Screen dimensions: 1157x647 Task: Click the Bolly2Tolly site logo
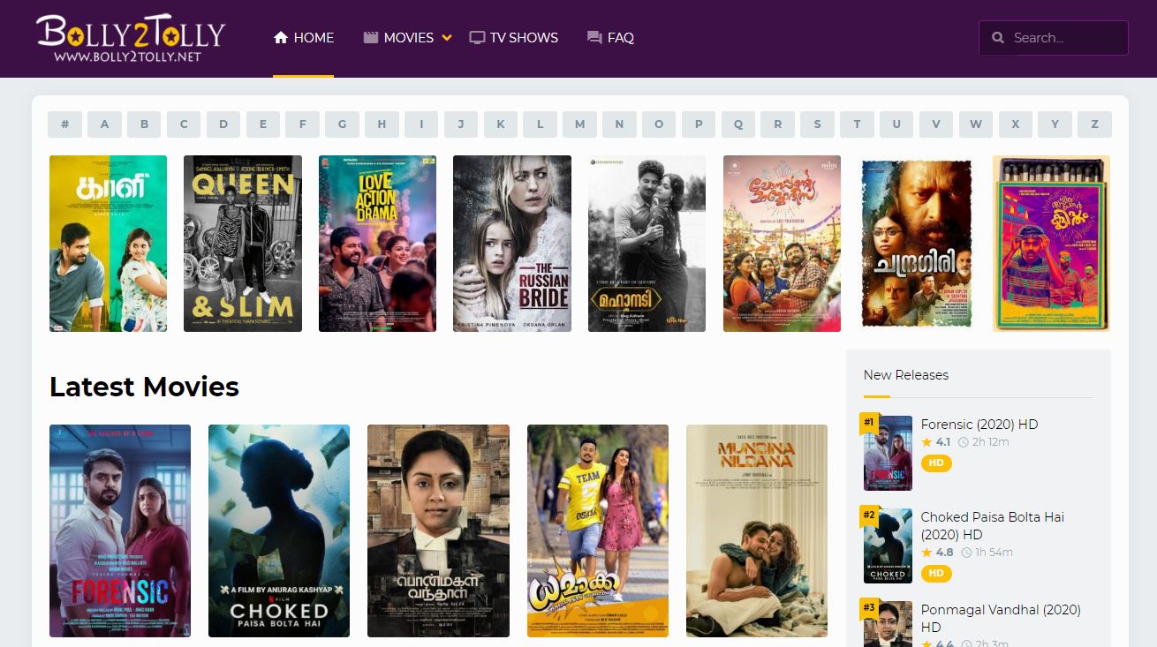tap(130, 39)
